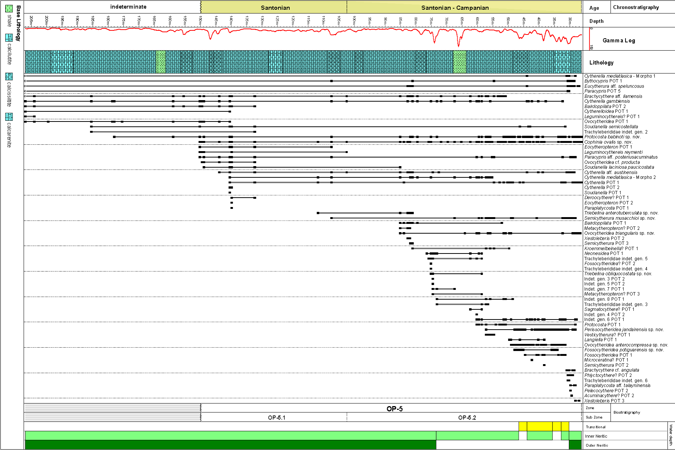Click the Chronostratigraphy header label

pyautogui.click(x=636, y=7)
